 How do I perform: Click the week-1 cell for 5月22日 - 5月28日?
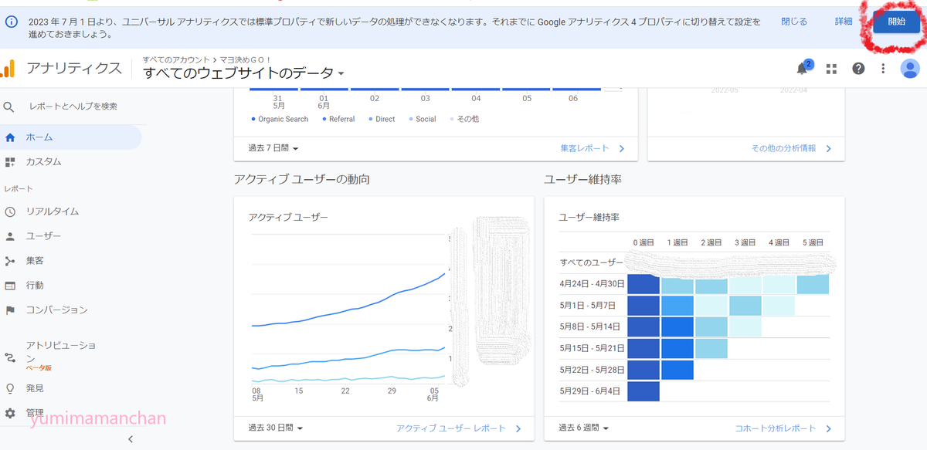[x=677, y=370]
